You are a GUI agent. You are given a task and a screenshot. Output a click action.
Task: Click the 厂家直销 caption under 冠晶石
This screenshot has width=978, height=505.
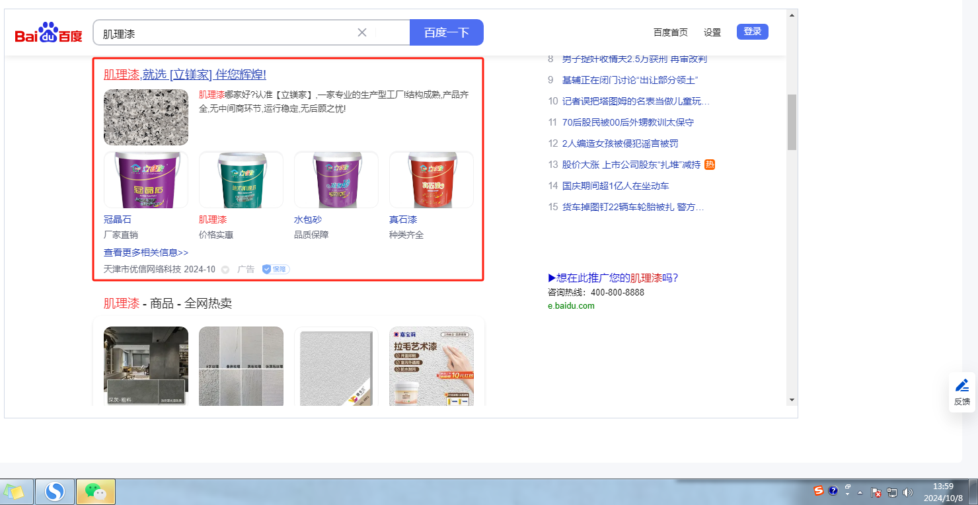(x=121, y=235)
